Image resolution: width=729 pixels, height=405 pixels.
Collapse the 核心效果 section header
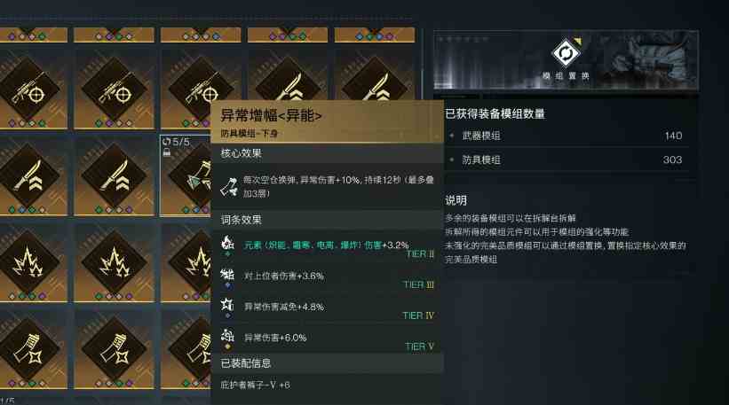(327, 153)
